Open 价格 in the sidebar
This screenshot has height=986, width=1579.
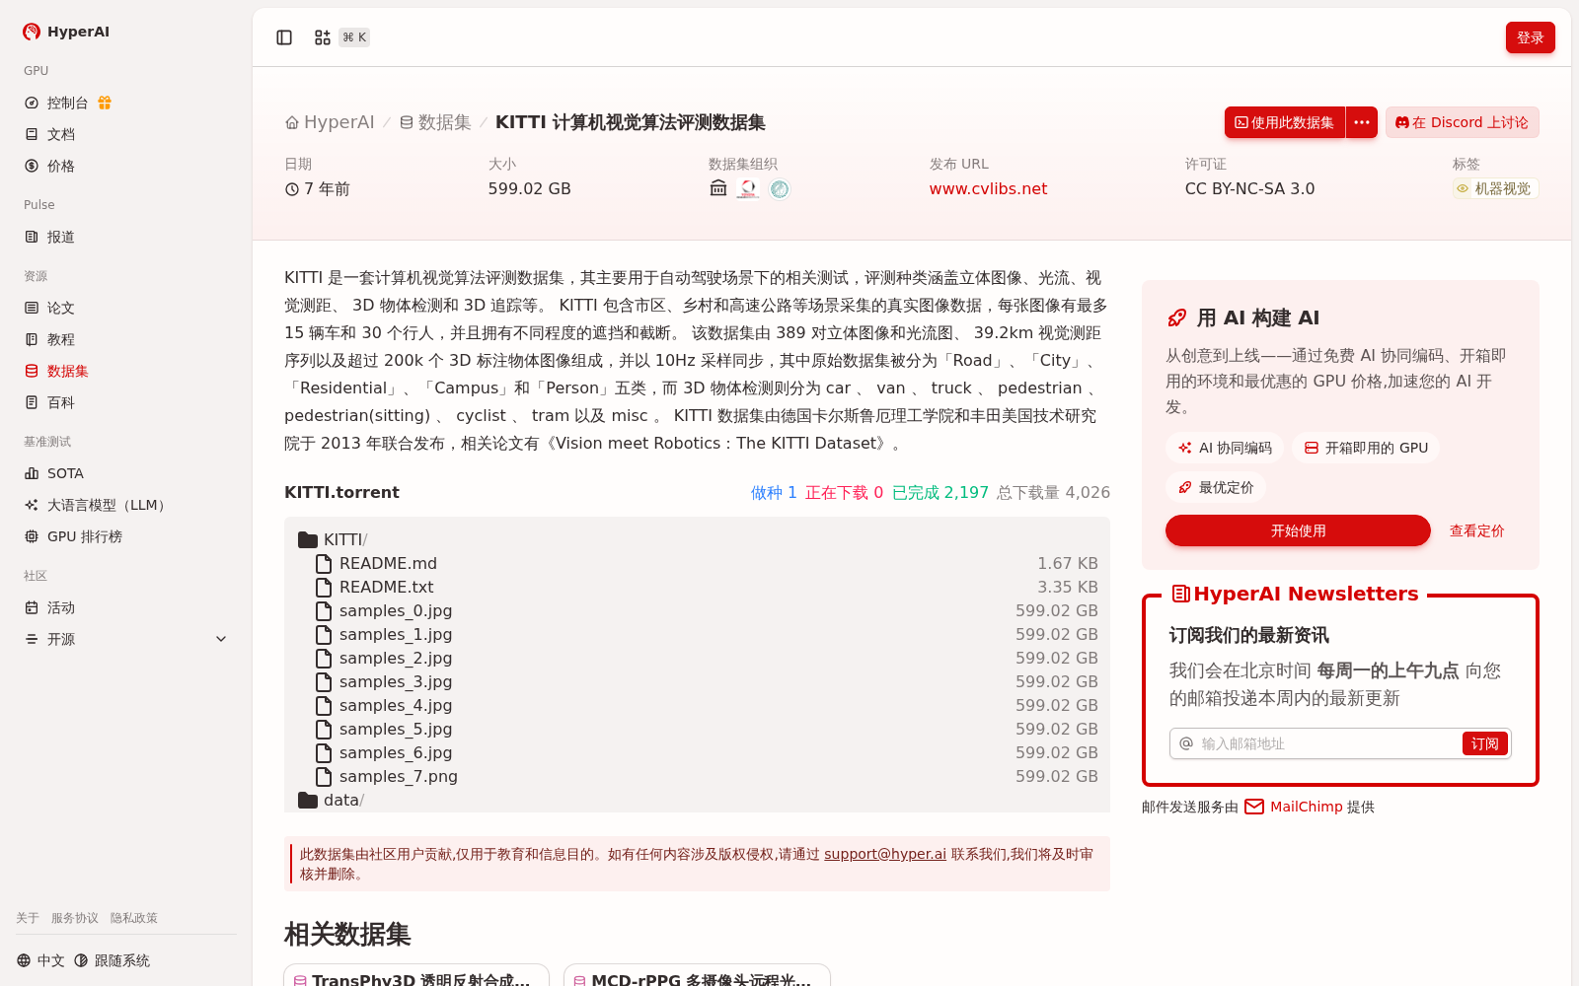tap(126, 166)
